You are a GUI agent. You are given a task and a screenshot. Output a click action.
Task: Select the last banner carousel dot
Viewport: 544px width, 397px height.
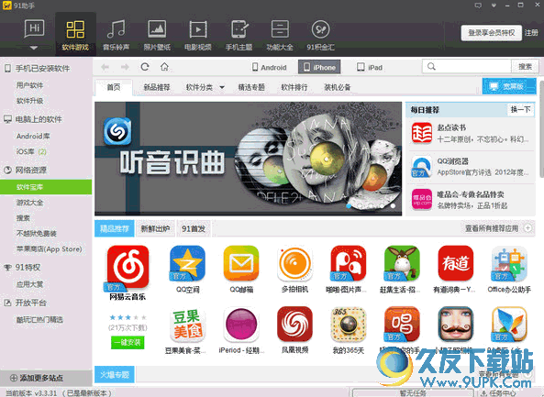(x=393, y=206)
